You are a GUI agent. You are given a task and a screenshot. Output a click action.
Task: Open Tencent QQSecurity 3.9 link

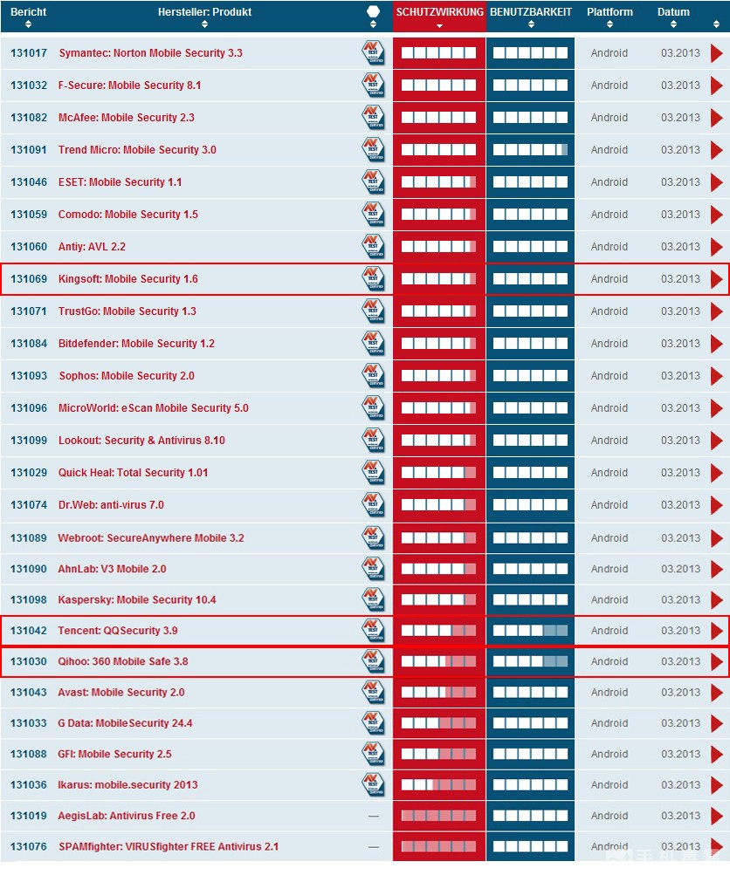[118, 631]
